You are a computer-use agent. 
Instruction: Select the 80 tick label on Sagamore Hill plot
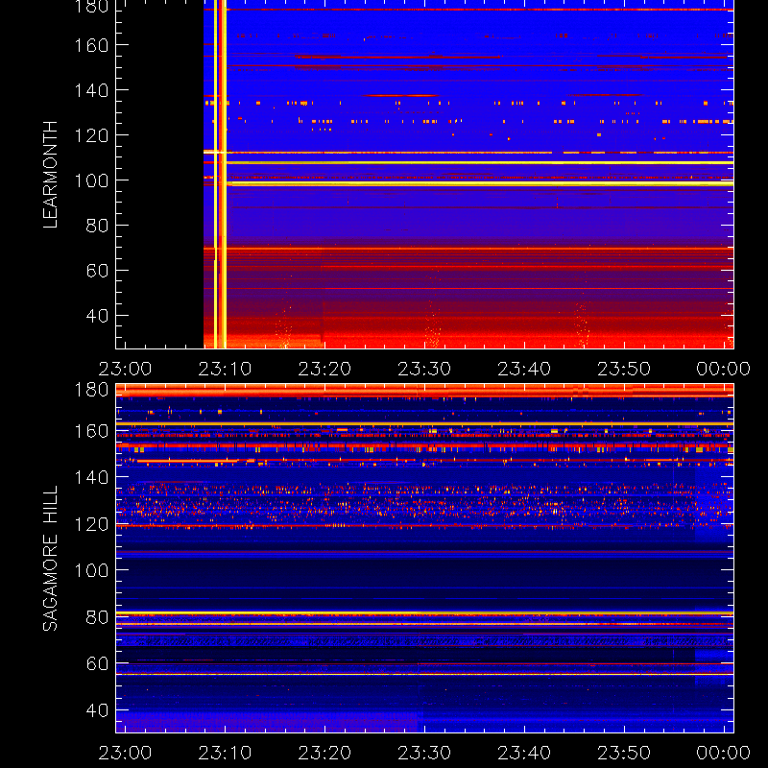pos(97,616)
